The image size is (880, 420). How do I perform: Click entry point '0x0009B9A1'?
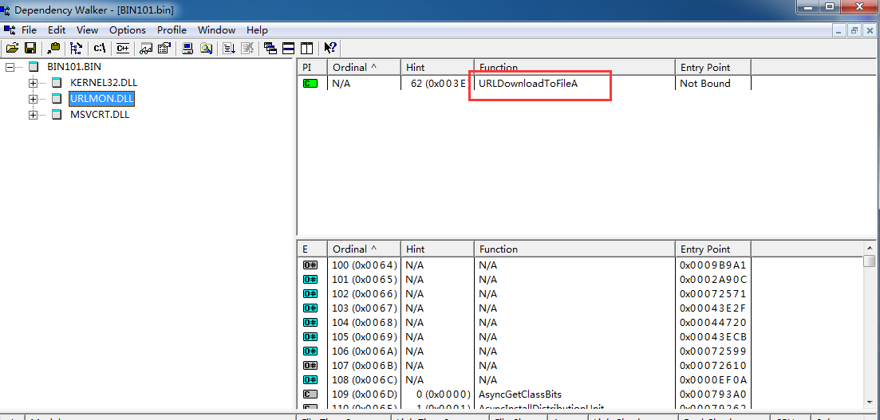(x=712, y=265)
